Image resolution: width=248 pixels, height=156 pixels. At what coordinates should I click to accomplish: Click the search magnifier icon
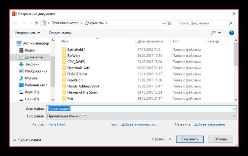pos(230,23)
